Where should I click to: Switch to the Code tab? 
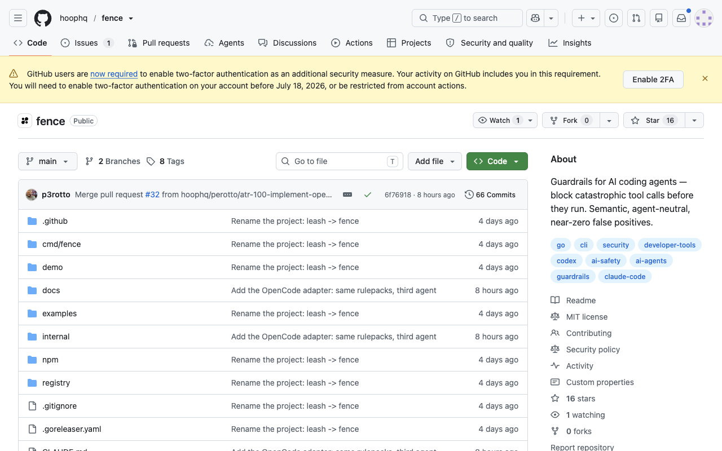tap(30, 43)
